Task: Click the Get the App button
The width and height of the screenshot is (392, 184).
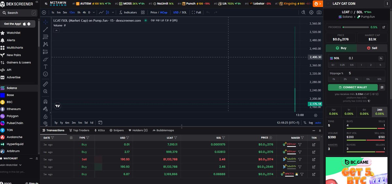Action: [17, 24]
